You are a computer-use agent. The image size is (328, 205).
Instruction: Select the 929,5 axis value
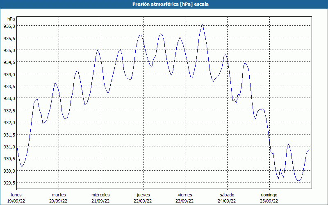click(x=9, y=182)
